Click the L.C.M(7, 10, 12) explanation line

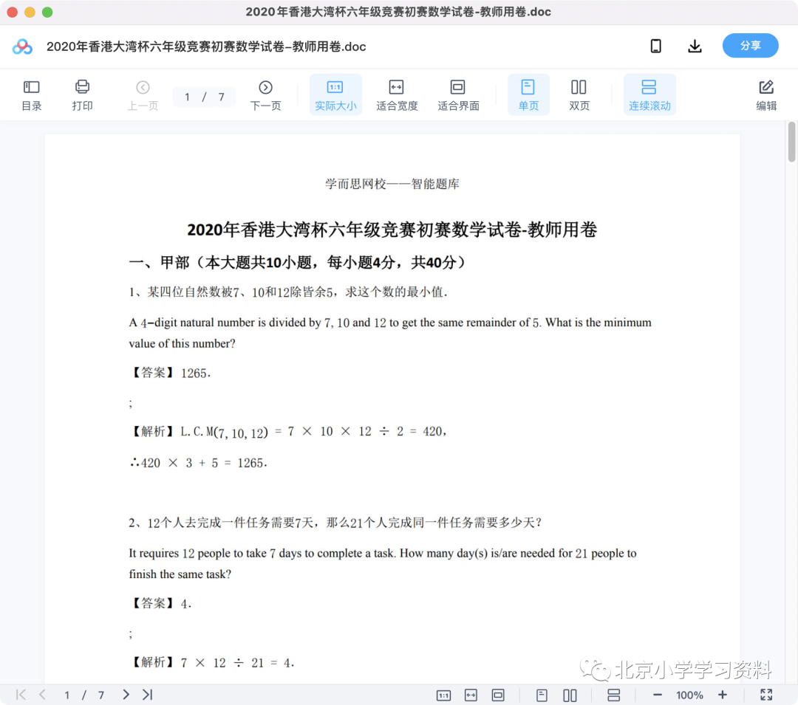tap(288, 432)
